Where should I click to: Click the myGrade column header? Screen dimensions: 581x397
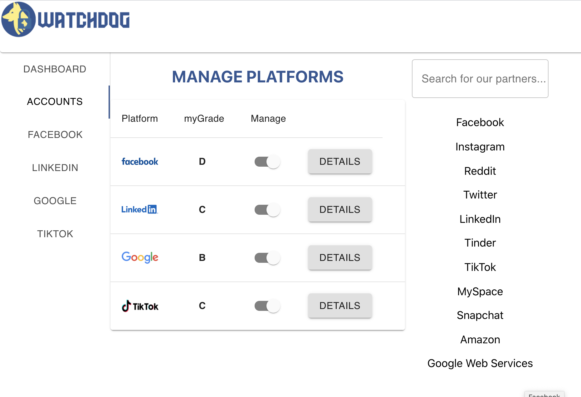[x=204, y=119]
